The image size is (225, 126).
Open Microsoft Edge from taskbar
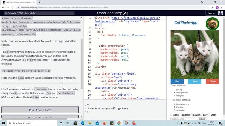[83, 123]
